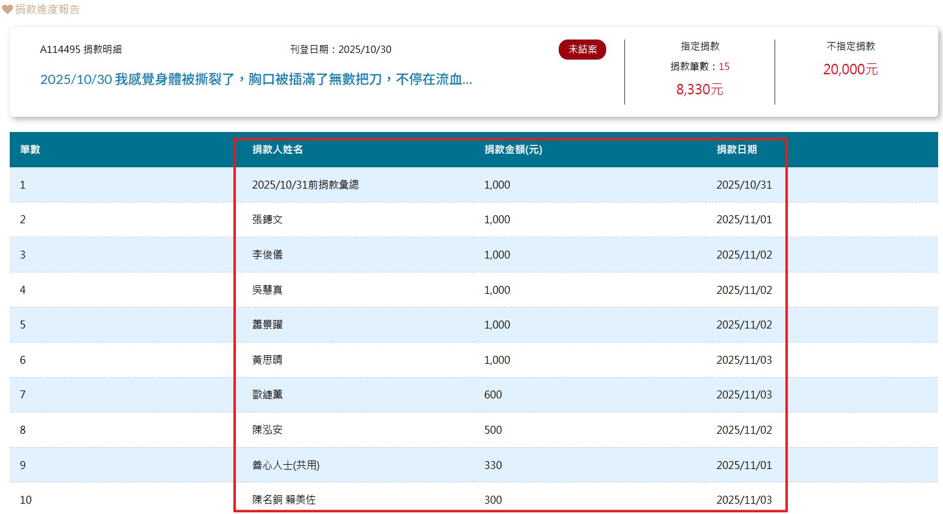Click the 500 amount in 陳泓安's row
Screen dimensions: 943x514
click(492, 430)
